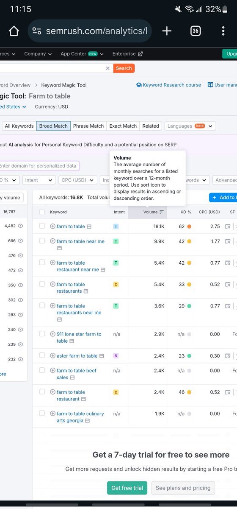Image resolution: width=237 pixels, height=509 pixels.
Task: Open a new browser tab with plus icon
Action: coord(167,31)
